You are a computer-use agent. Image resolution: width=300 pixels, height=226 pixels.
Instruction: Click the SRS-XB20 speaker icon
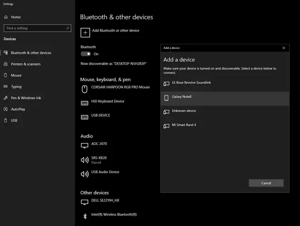click(85, 160)
